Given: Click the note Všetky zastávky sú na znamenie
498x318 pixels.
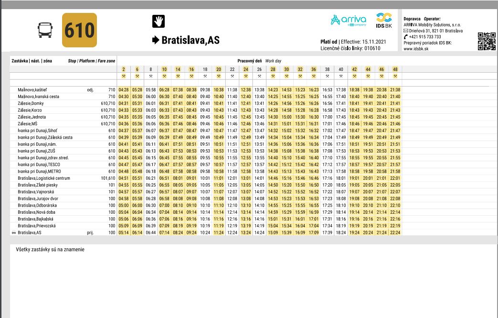Looking at the screenshot, I should [x=50, y=249].
